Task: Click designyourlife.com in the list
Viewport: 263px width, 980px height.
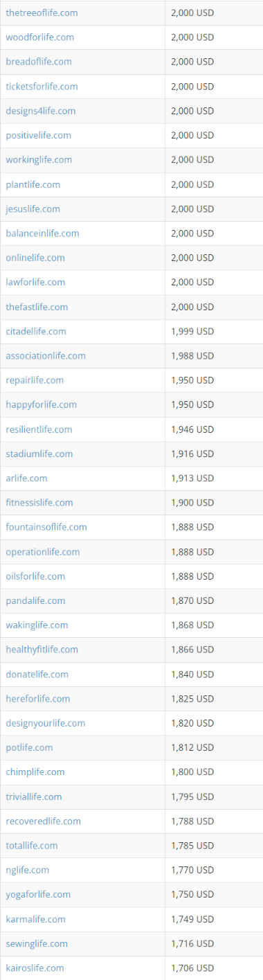Action: pos(45,723)
